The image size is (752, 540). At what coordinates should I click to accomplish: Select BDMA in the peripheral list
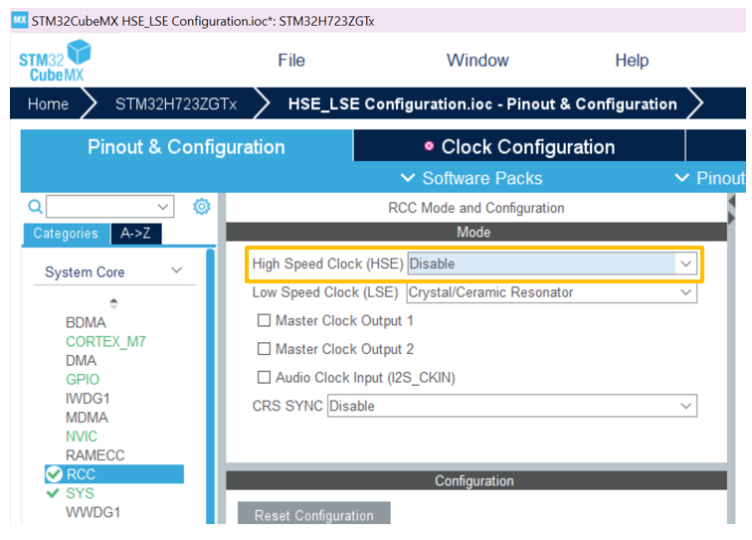(x=86, y=322)
